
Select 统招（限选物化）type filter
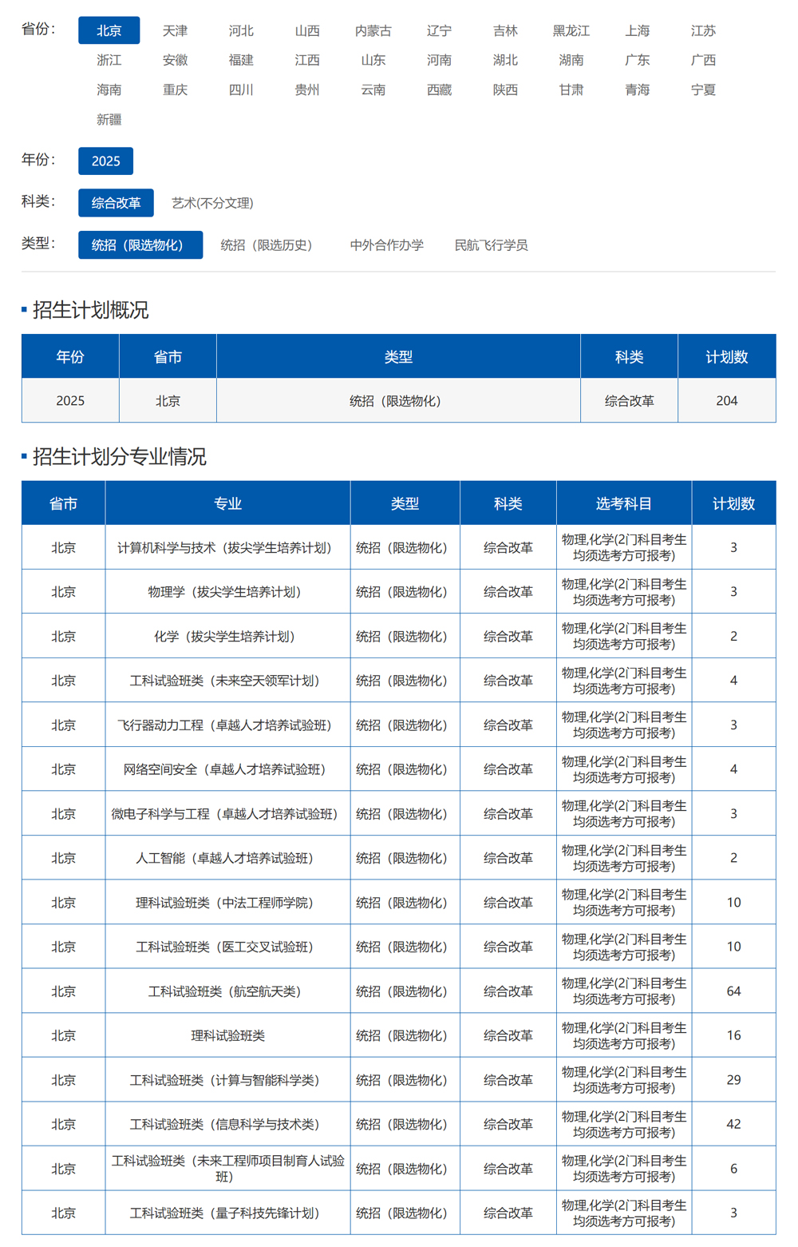click(x=140, y=245)
